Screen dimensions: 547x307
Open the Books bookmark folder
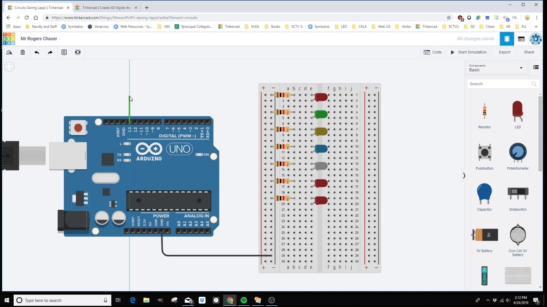pyautogui.click(x=272, y=26)
